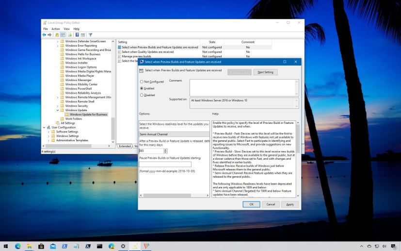The height and width of the screenshot is (251, 401).
Task: Open Microsoft Store from the taskbar
Action: click(x=41, y=247)
